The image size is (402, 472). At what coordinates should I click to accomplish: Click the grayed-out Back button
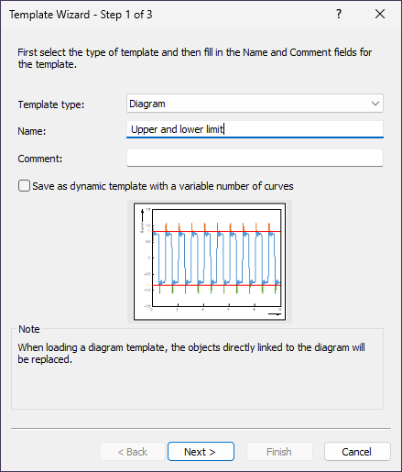132,451
